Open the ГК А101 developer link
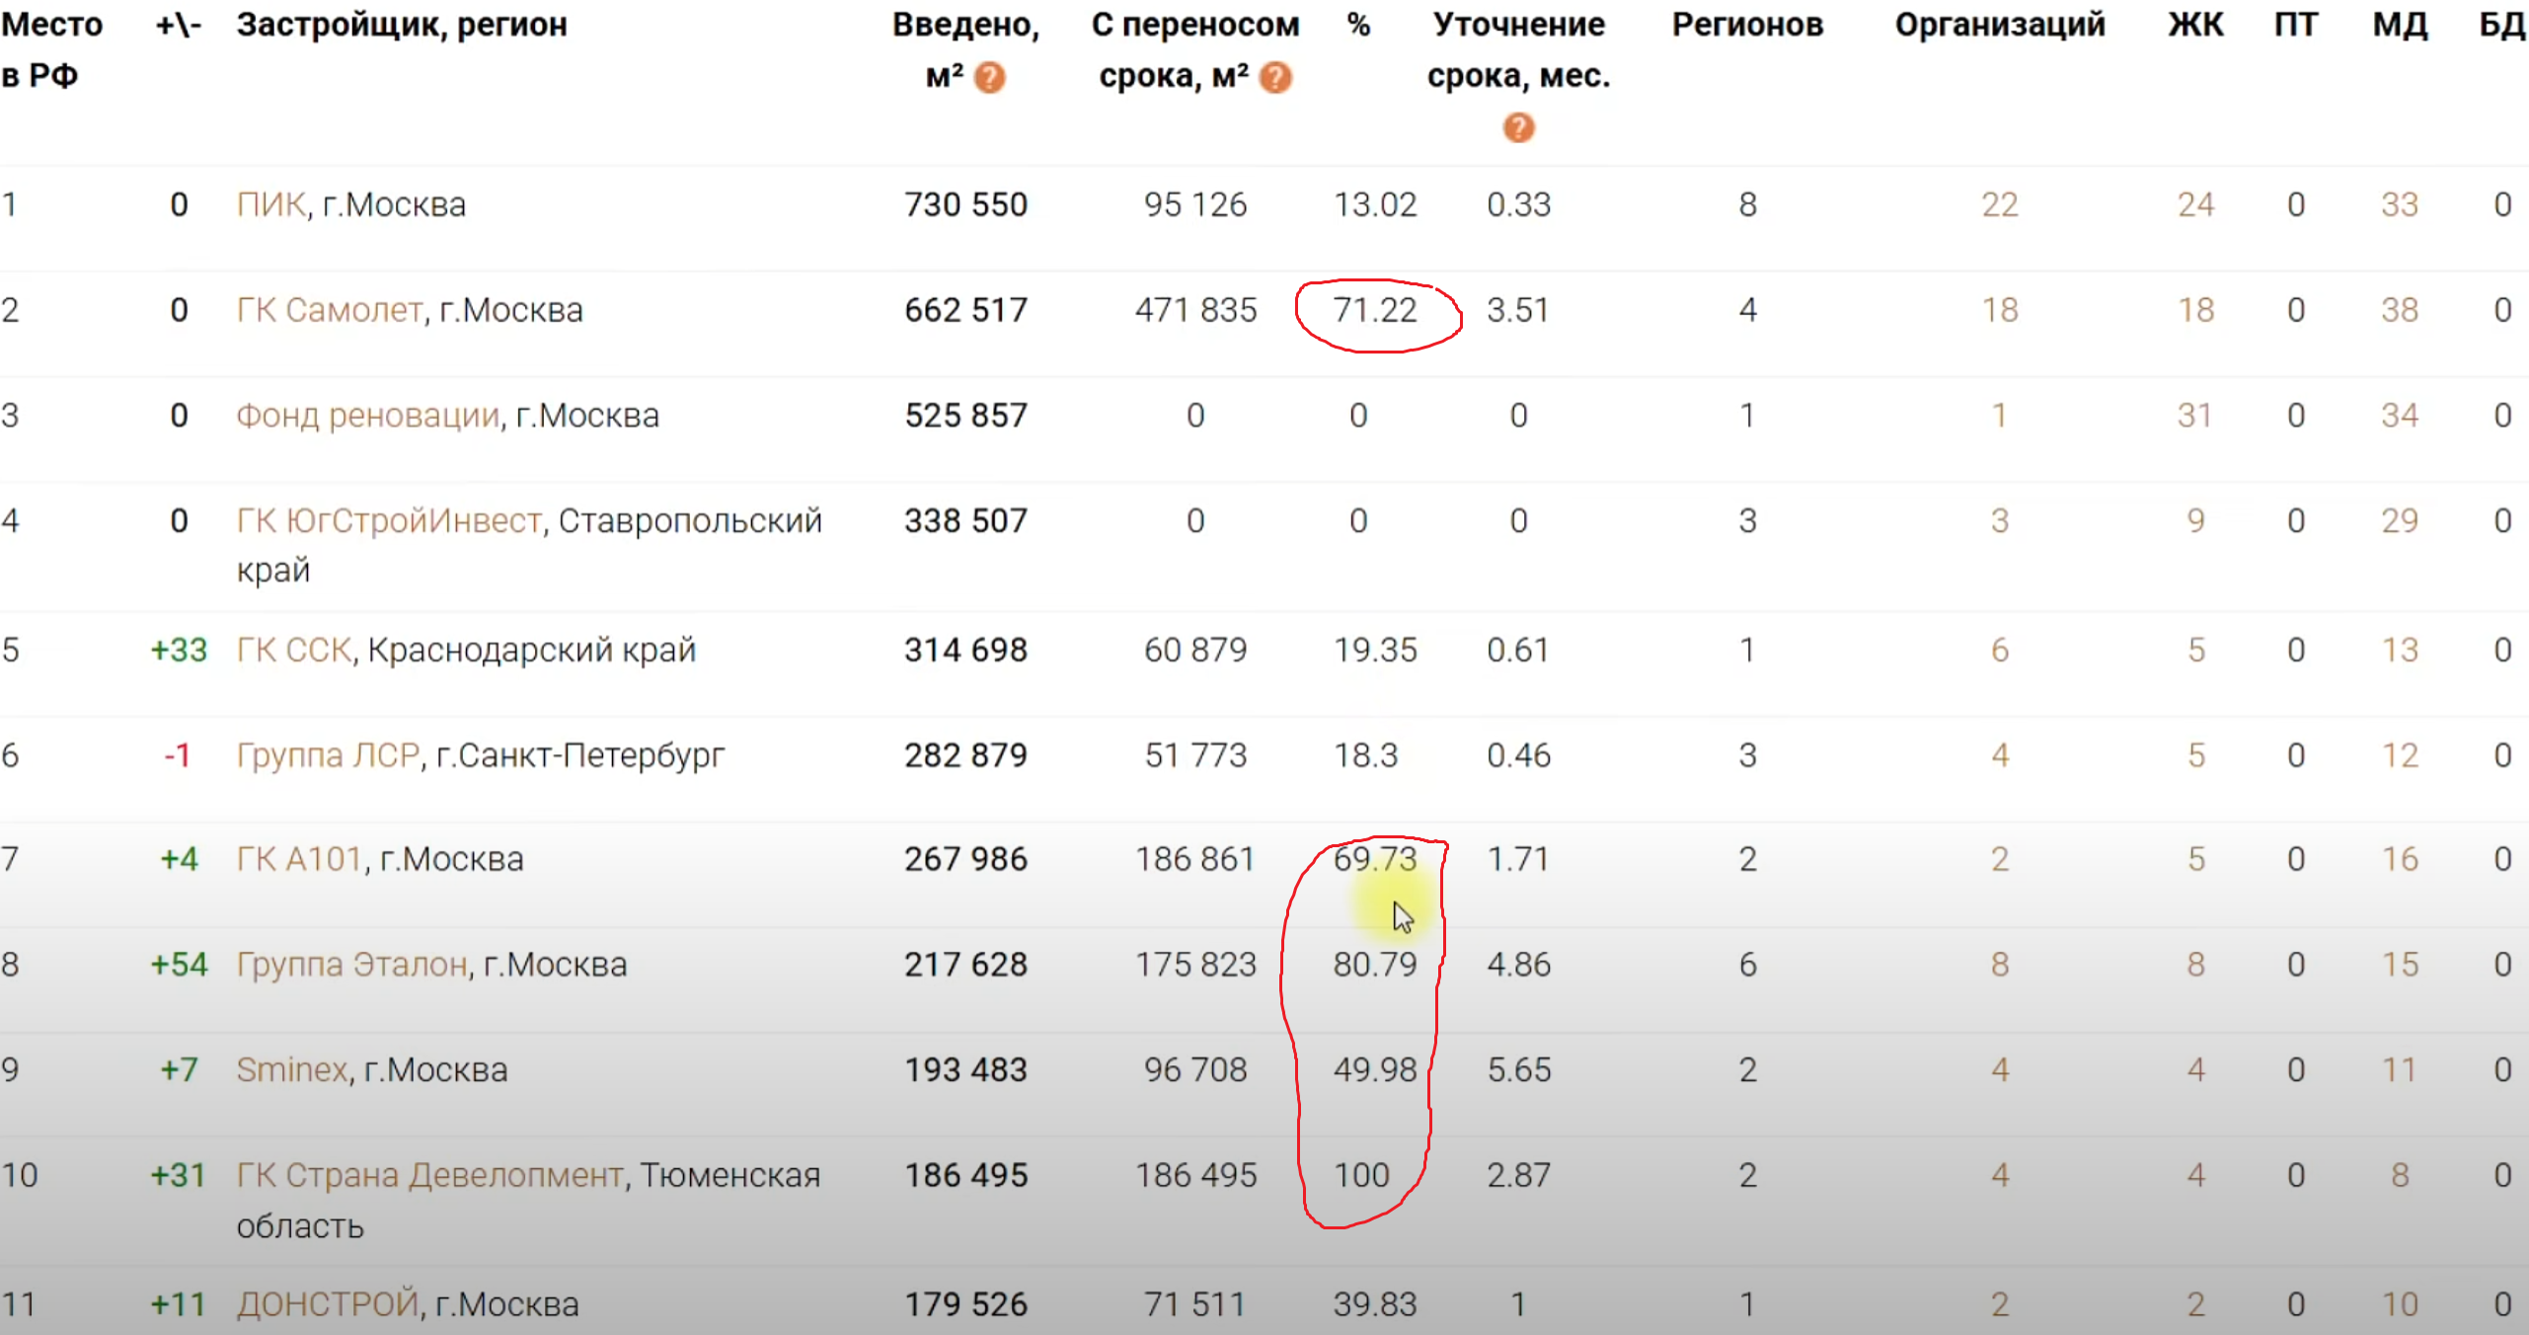Viewport: 2529px width, 1335px height. coord(299,859)
